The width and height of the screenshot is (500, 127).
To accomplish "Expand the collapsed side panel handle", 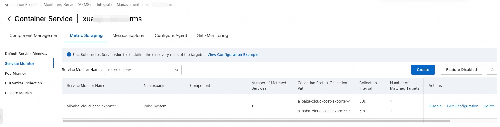I will (x=1, y=117).
